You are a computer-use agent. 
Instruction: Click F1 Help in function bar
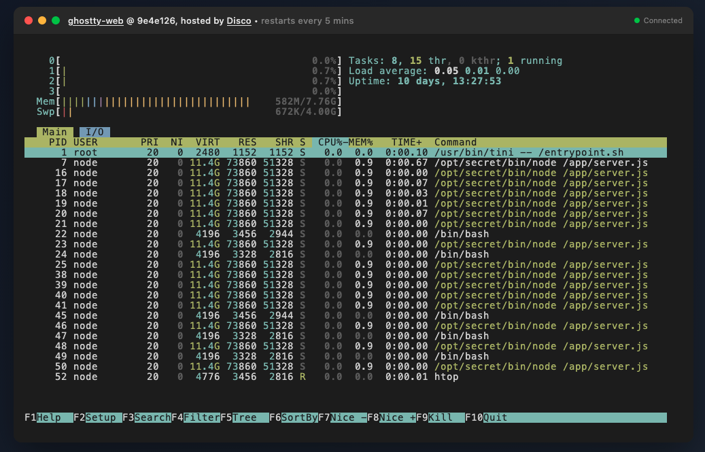pos(48,417)
